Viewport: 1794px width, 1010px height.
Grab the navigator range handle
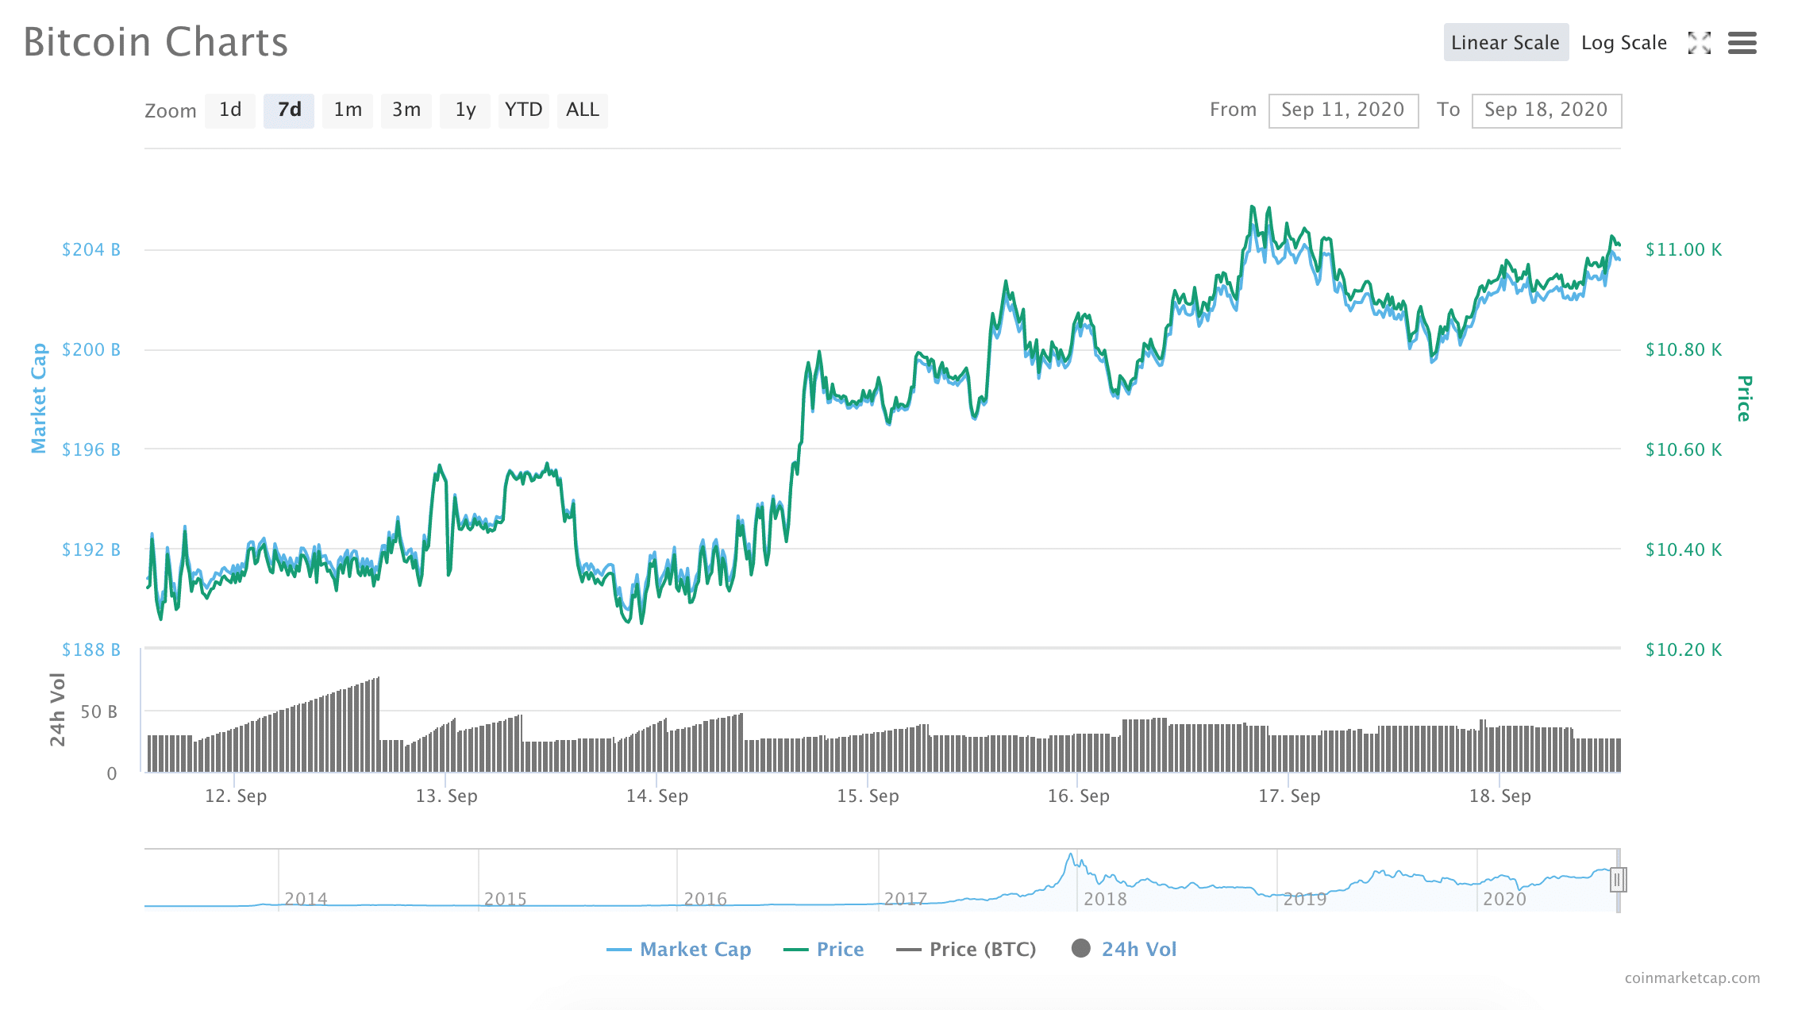click(x=1617, y=880)
